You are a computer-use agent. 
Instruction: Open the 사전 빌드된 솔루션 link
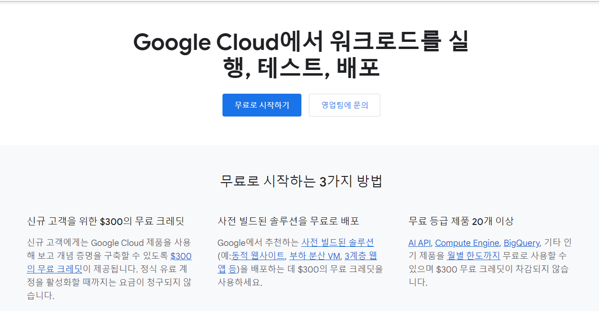coord(338,243)
